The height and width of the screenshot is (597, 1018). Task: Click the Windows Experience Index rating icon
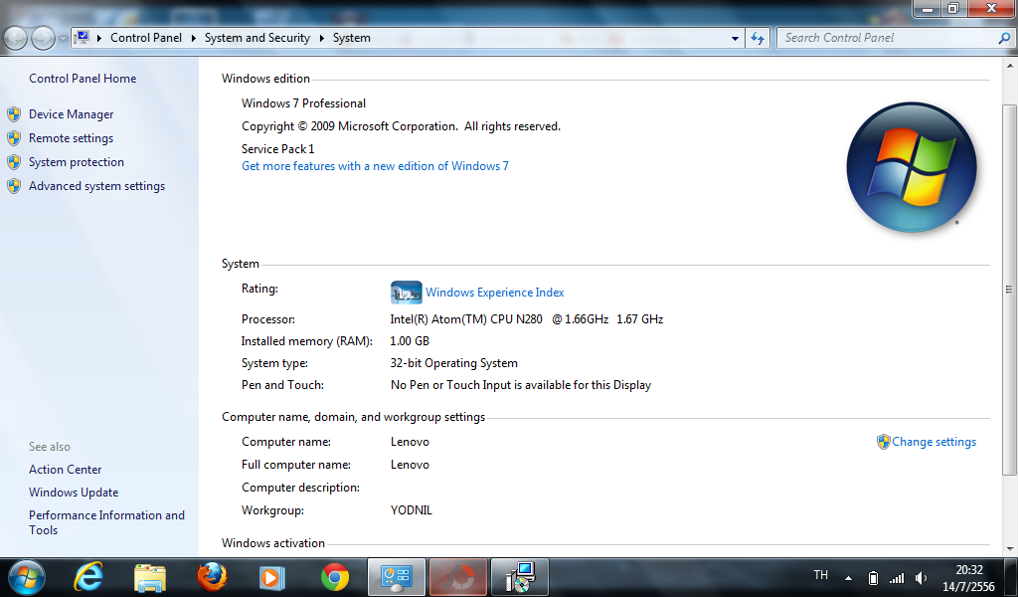tap(407, 293)
